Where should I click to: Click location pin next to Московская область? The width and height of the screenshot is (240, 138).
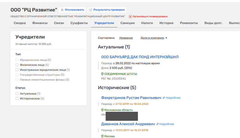[102, 110]
